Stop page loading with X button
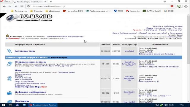Image resolution: width=190 pixels, height=107 pixels. pyautogui.click(x=16, y=6)
